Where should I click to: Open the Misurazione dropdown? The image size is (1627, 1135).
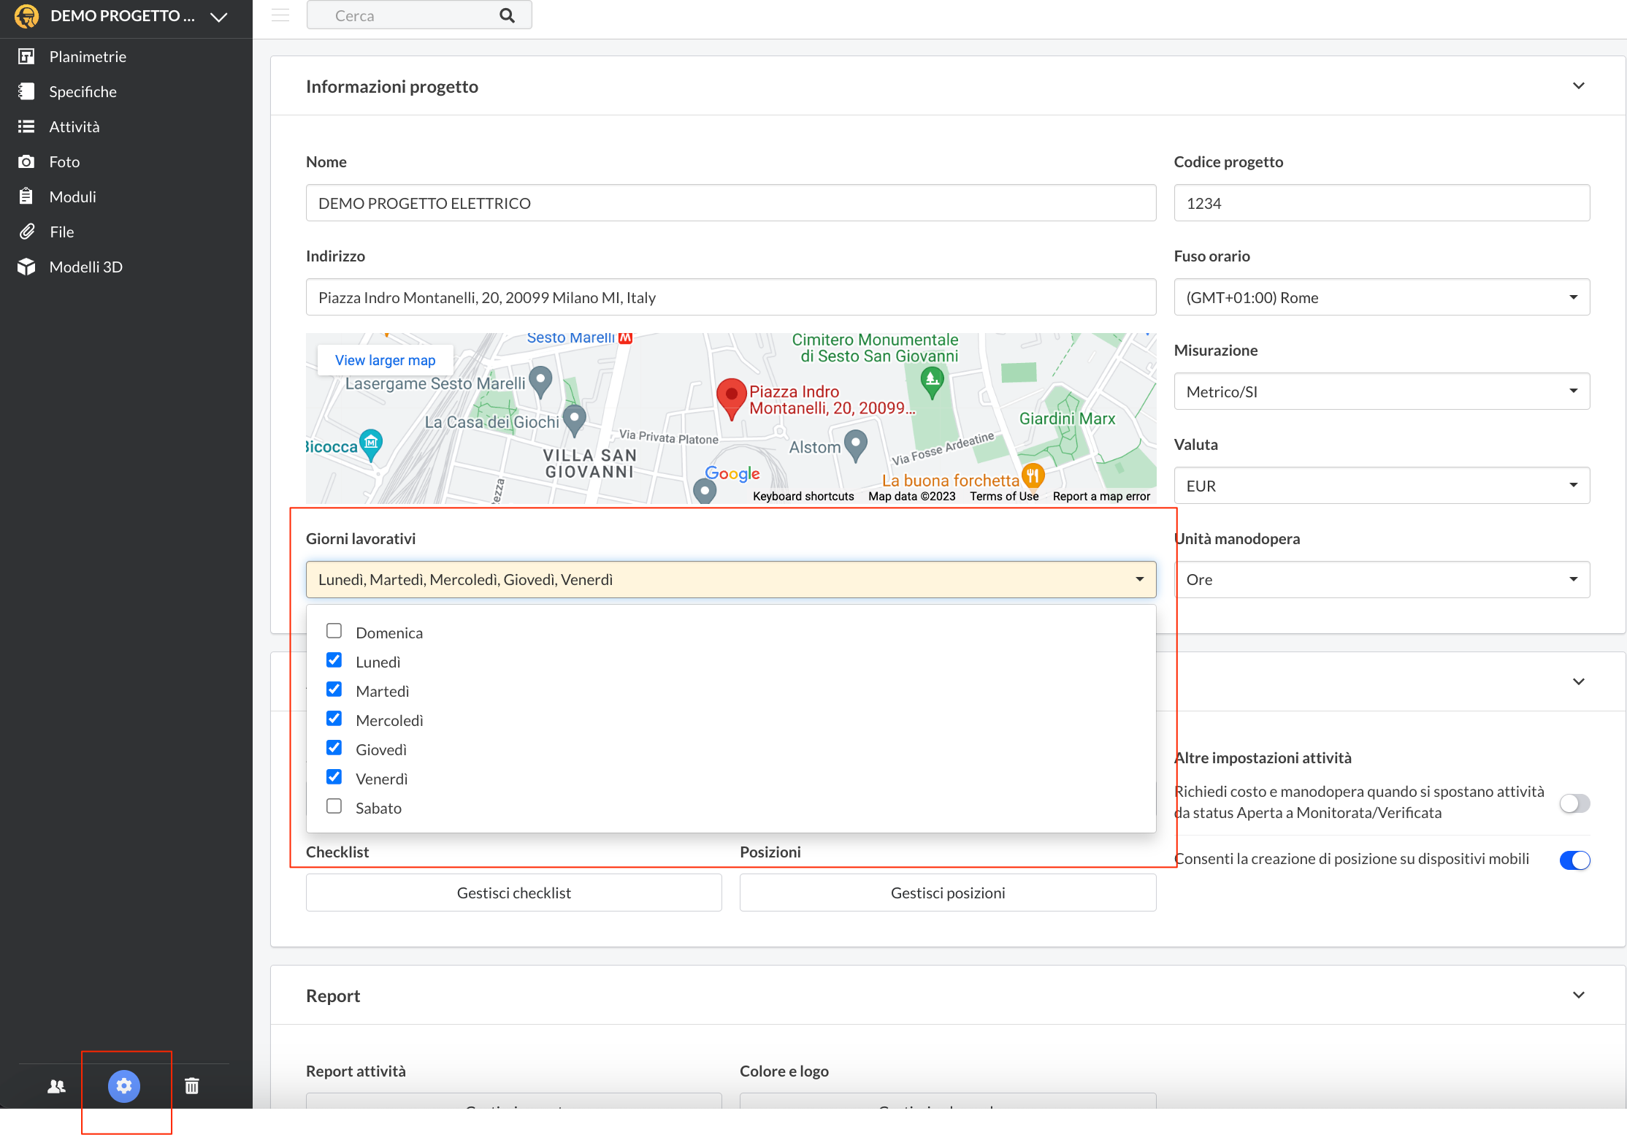pyautogui.click(x=1382, y=391)
